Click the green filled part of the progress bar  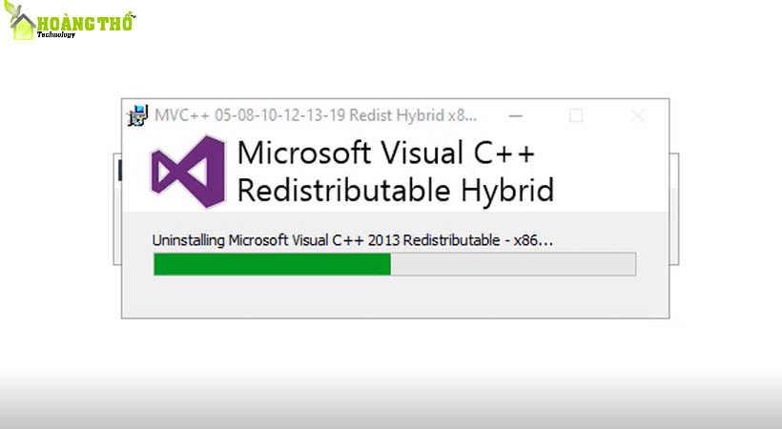click(272, 264)
